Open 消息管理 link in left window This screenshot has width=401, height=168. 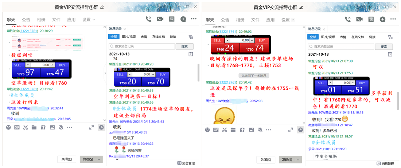coord(187,163)
